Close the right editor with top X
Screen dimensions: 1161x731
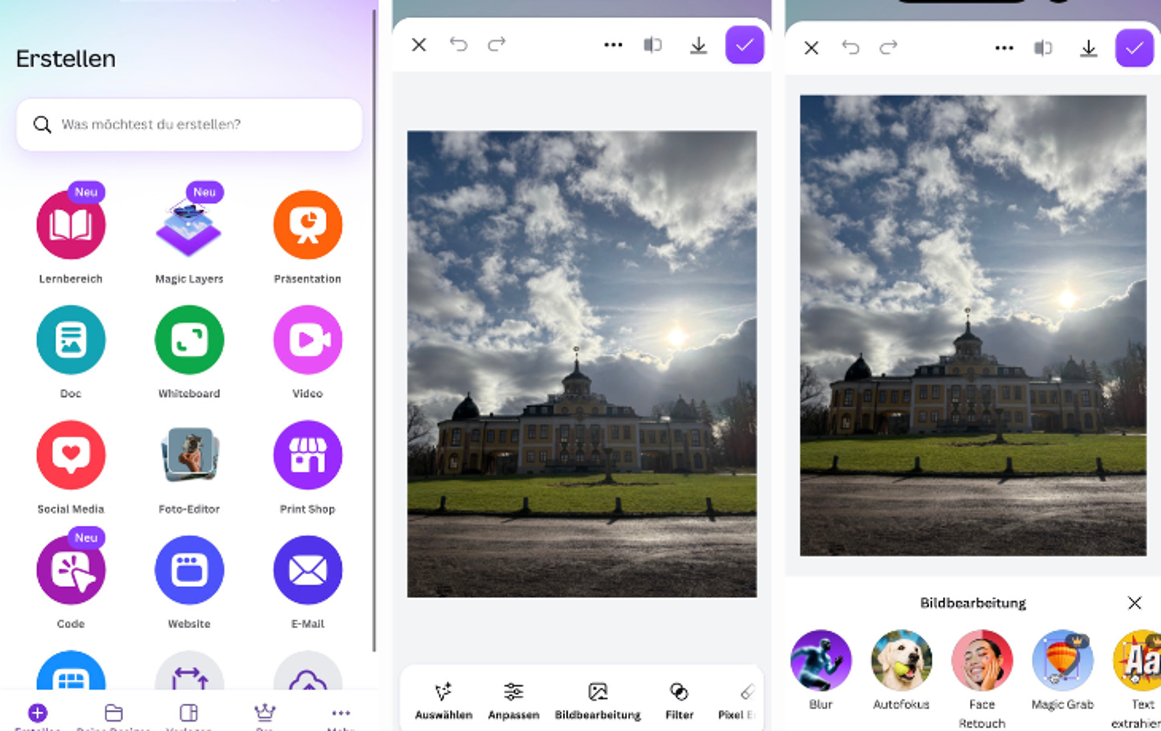click(x=811, y=48)
